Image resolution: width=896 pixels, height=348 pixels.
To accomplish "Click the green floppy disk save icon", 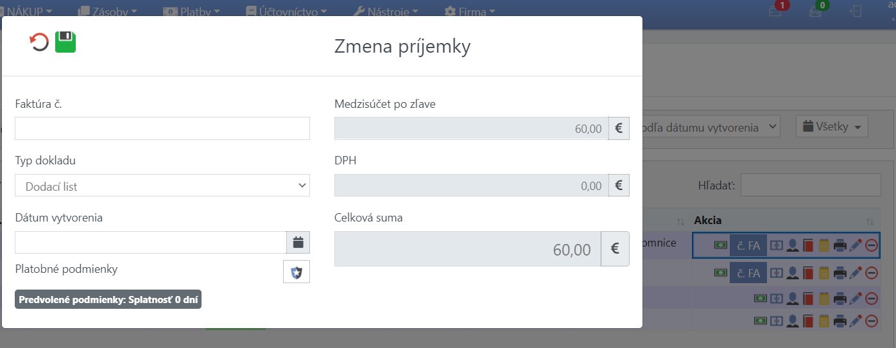I will click(x=65, y=42).
